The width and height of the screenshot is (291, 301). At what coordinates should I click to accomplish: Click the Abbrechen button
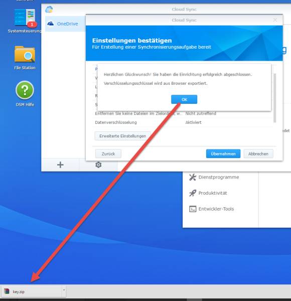click(258, 154)
